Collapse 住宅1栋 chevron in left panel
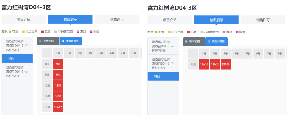The height and width of the screenshot is (115, 287). coord(26,45)
